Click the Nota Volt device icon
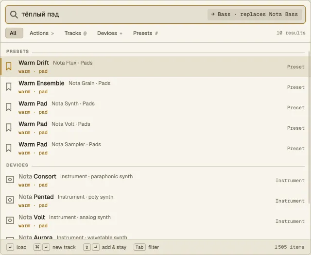The width and height of the screenshot is (311, 255). tap(10, 221)
